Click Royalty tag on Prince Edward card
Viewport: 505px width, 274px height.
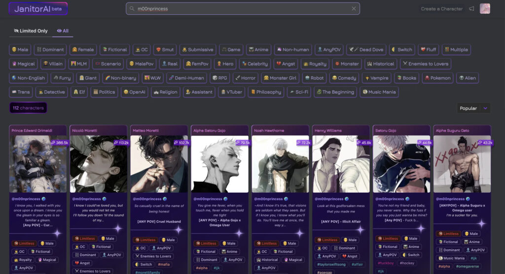tap(23, 260)
